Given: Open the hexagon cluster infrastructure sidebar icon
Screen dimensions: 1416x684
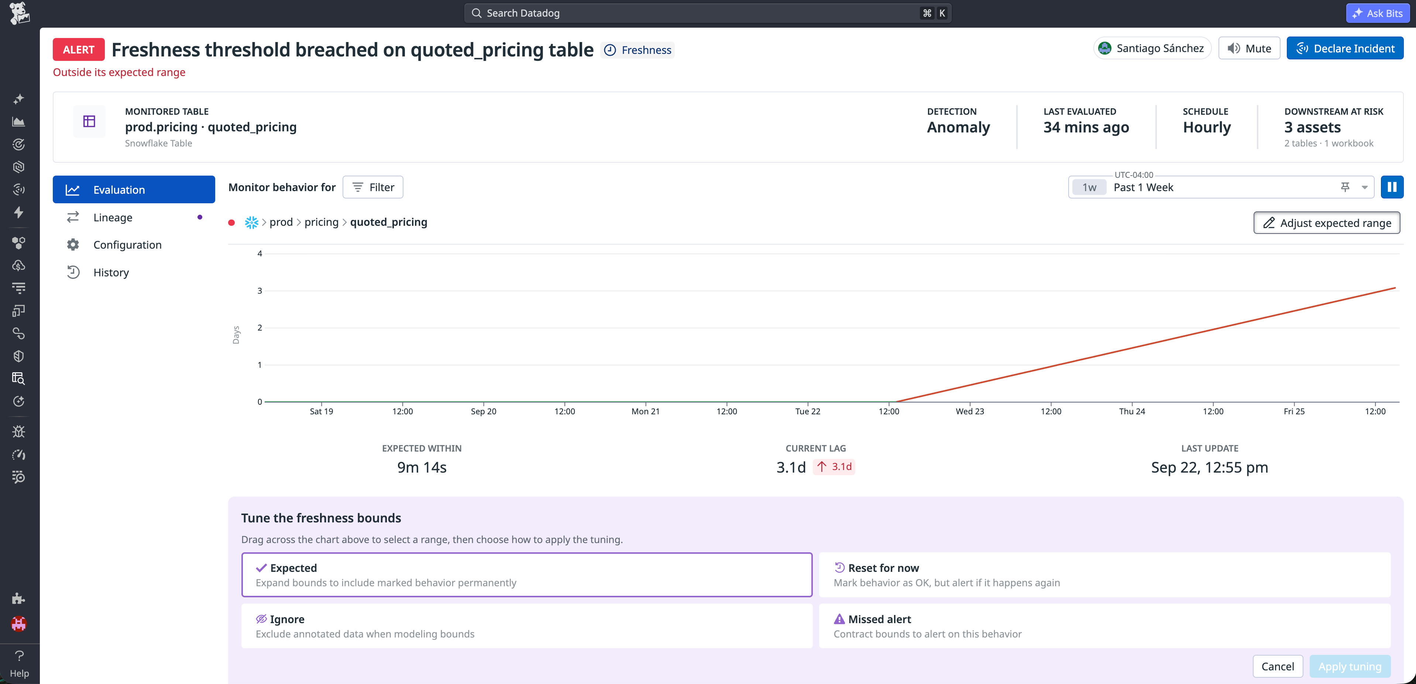Looking at the screenshot, I should click(19, 242).
